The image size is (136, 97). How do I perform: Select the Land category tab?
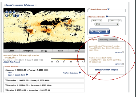(x=61, y=51)
